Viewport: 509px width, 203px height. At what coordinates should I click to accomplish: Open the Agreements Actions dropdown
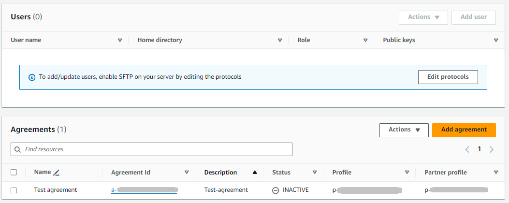coord(404,130)
